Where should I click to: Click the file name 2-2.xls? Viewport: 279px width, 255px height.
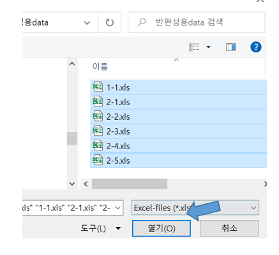[118, 117]
